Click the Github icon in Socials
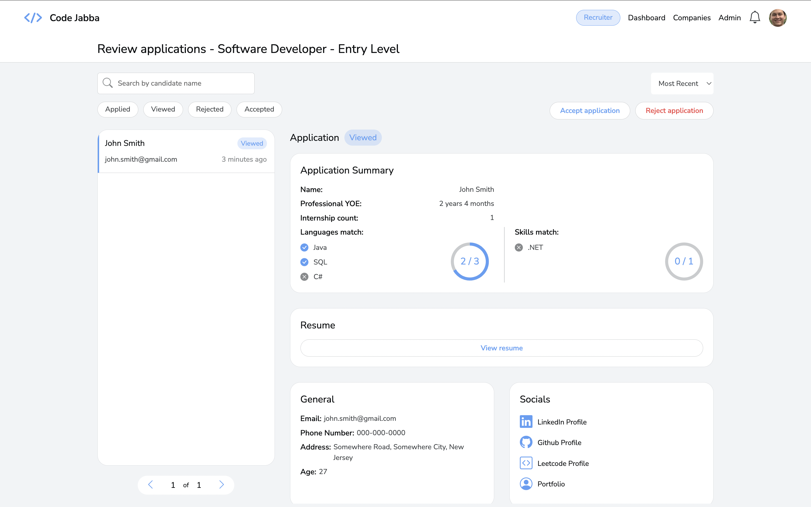Image resolution: width=811 pixels, height=507 pixels. pyautogui.click(x=526, y=442)
